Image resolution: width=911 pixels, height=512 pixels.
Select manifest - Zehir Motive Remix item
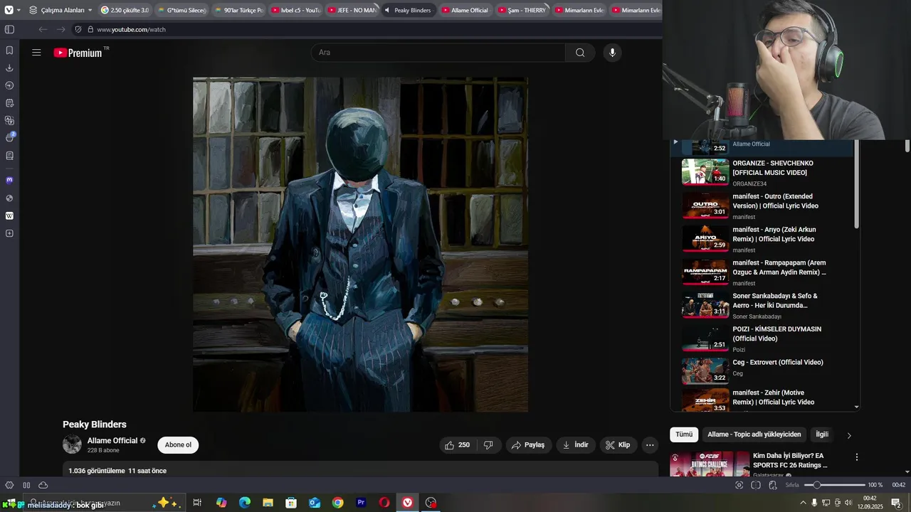(x=762, y=400)
